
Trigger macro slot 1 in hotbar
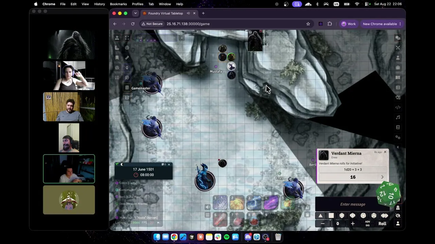tap(220, 203)
